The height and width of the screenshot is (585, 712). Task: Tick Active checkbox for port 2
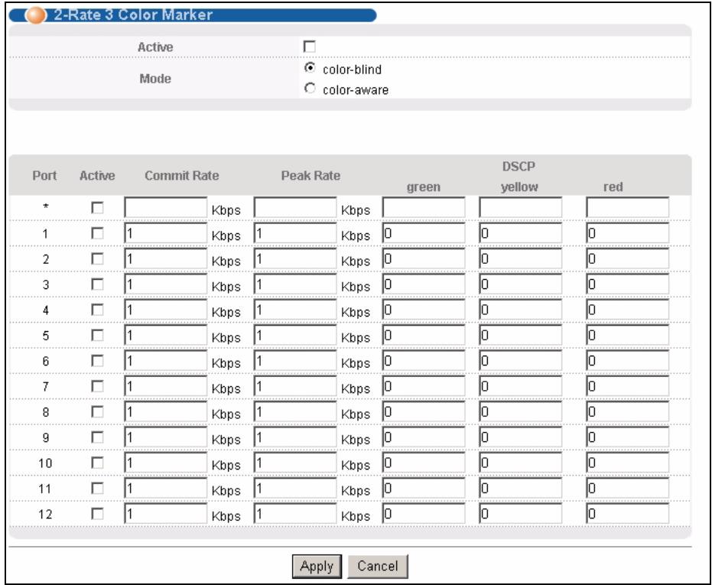click(x=97, y=259)
